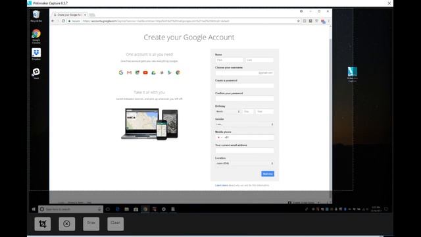Click the Create a password field

(x=245, y=86)
